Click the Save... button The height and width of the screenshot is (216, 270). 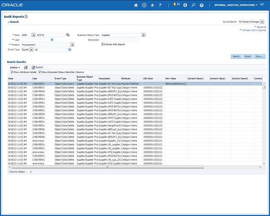coord(259,57)
